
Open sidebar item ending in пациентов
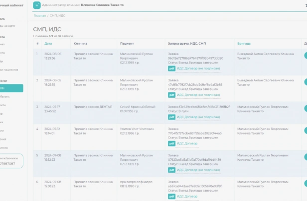pyautogui.click(x=9, y=70)
